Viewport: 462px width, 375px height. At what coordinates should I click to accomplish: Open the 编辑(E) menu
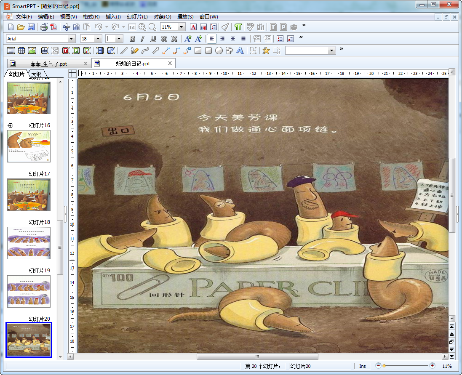click(46, 17)
